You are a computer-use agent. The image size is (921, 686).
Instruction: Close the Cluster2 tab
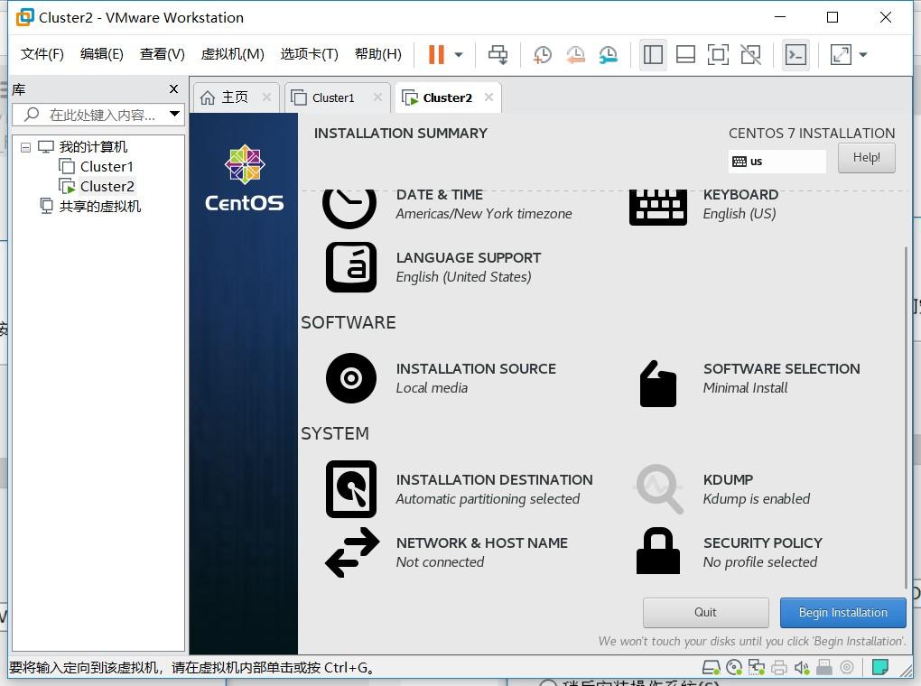coord(488,97)
